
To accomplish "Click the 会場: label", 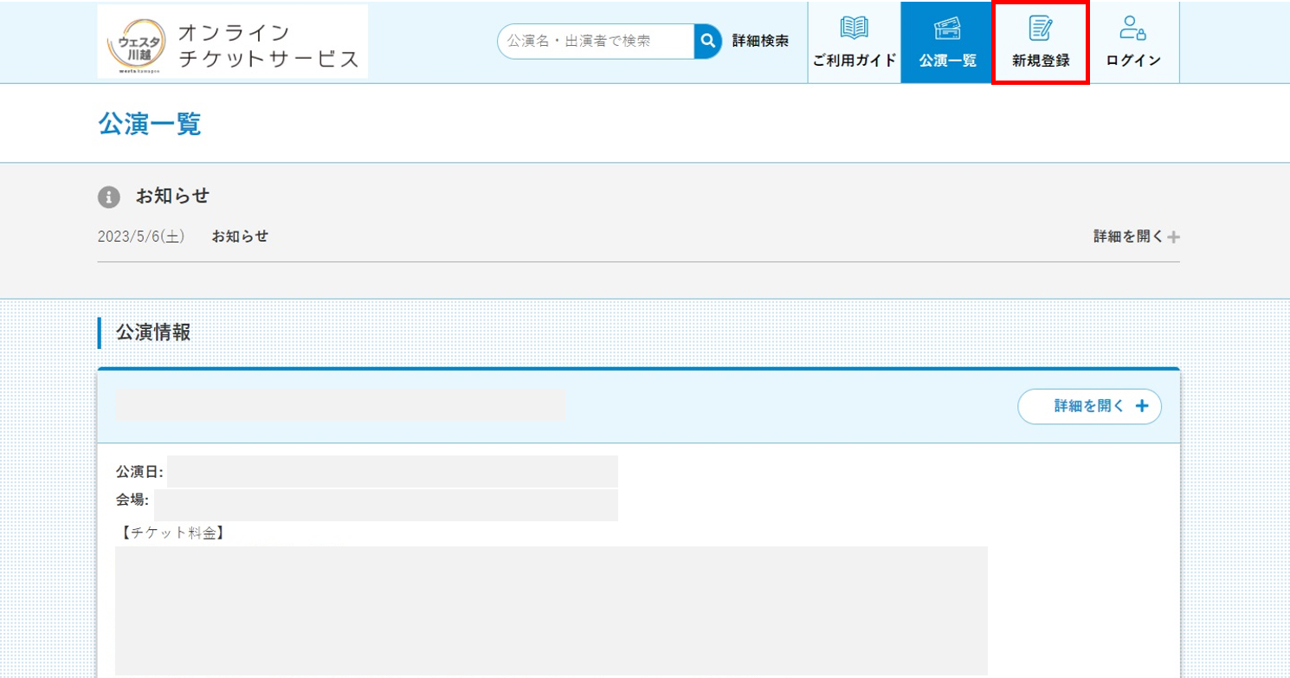I will click(x=132, y=500).
